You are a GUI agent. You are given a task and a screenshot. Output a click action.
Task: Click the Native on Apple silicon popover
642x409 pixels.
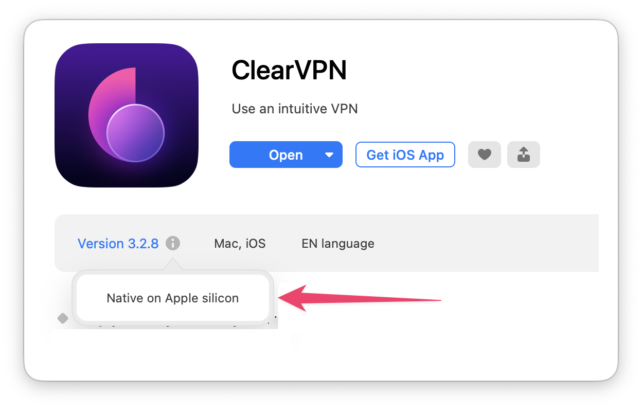tap(172, 298)
